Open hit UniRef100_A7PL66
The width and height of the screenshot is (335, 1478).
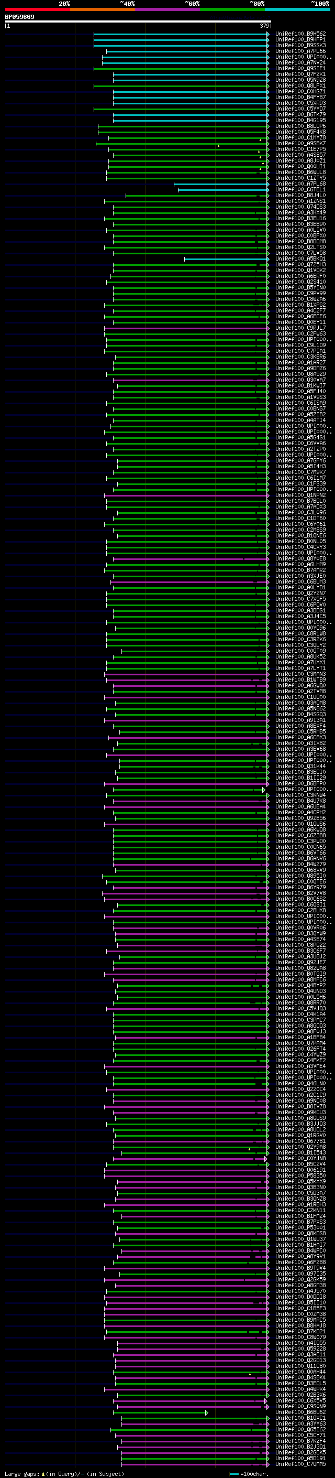pyautogui.click(x=300, y=51)
